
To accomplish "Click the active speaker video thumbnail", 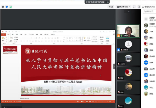I will 128,31.
